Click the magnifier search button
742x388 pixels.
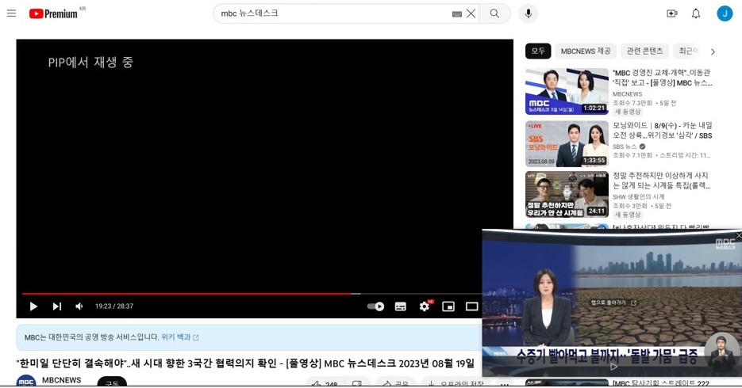[494, 13]
